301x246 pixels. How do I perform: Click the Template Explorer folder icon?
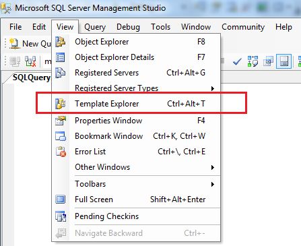[x=61, y=104]
